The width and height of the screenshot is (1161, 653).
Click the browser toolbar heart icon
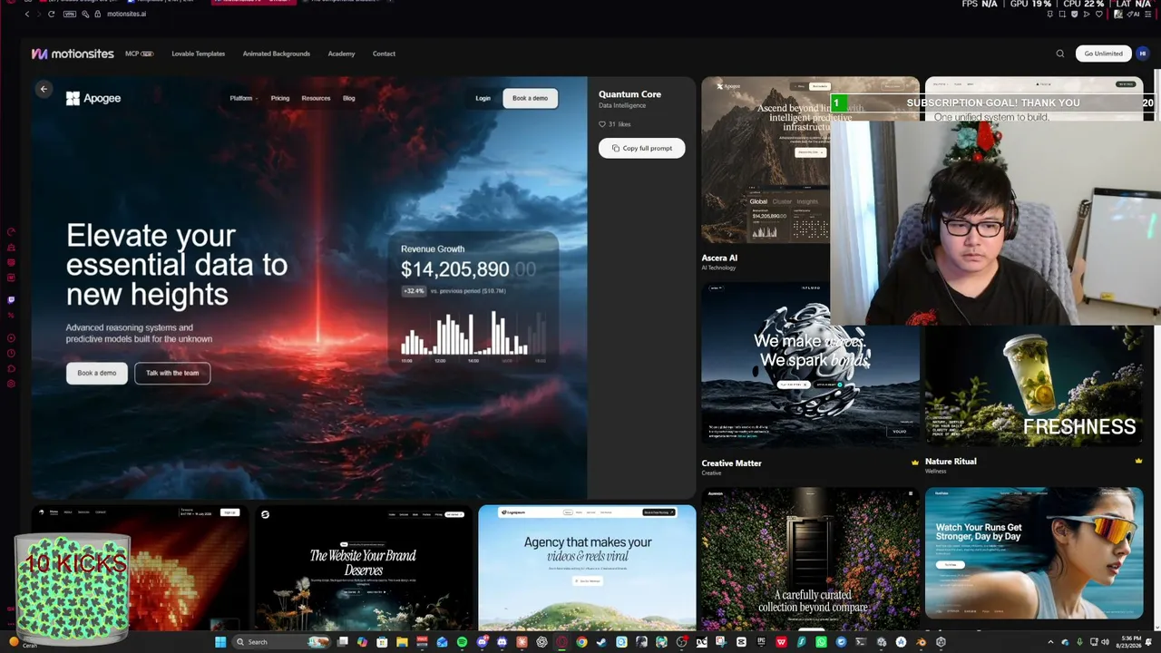coord(1098,14)
